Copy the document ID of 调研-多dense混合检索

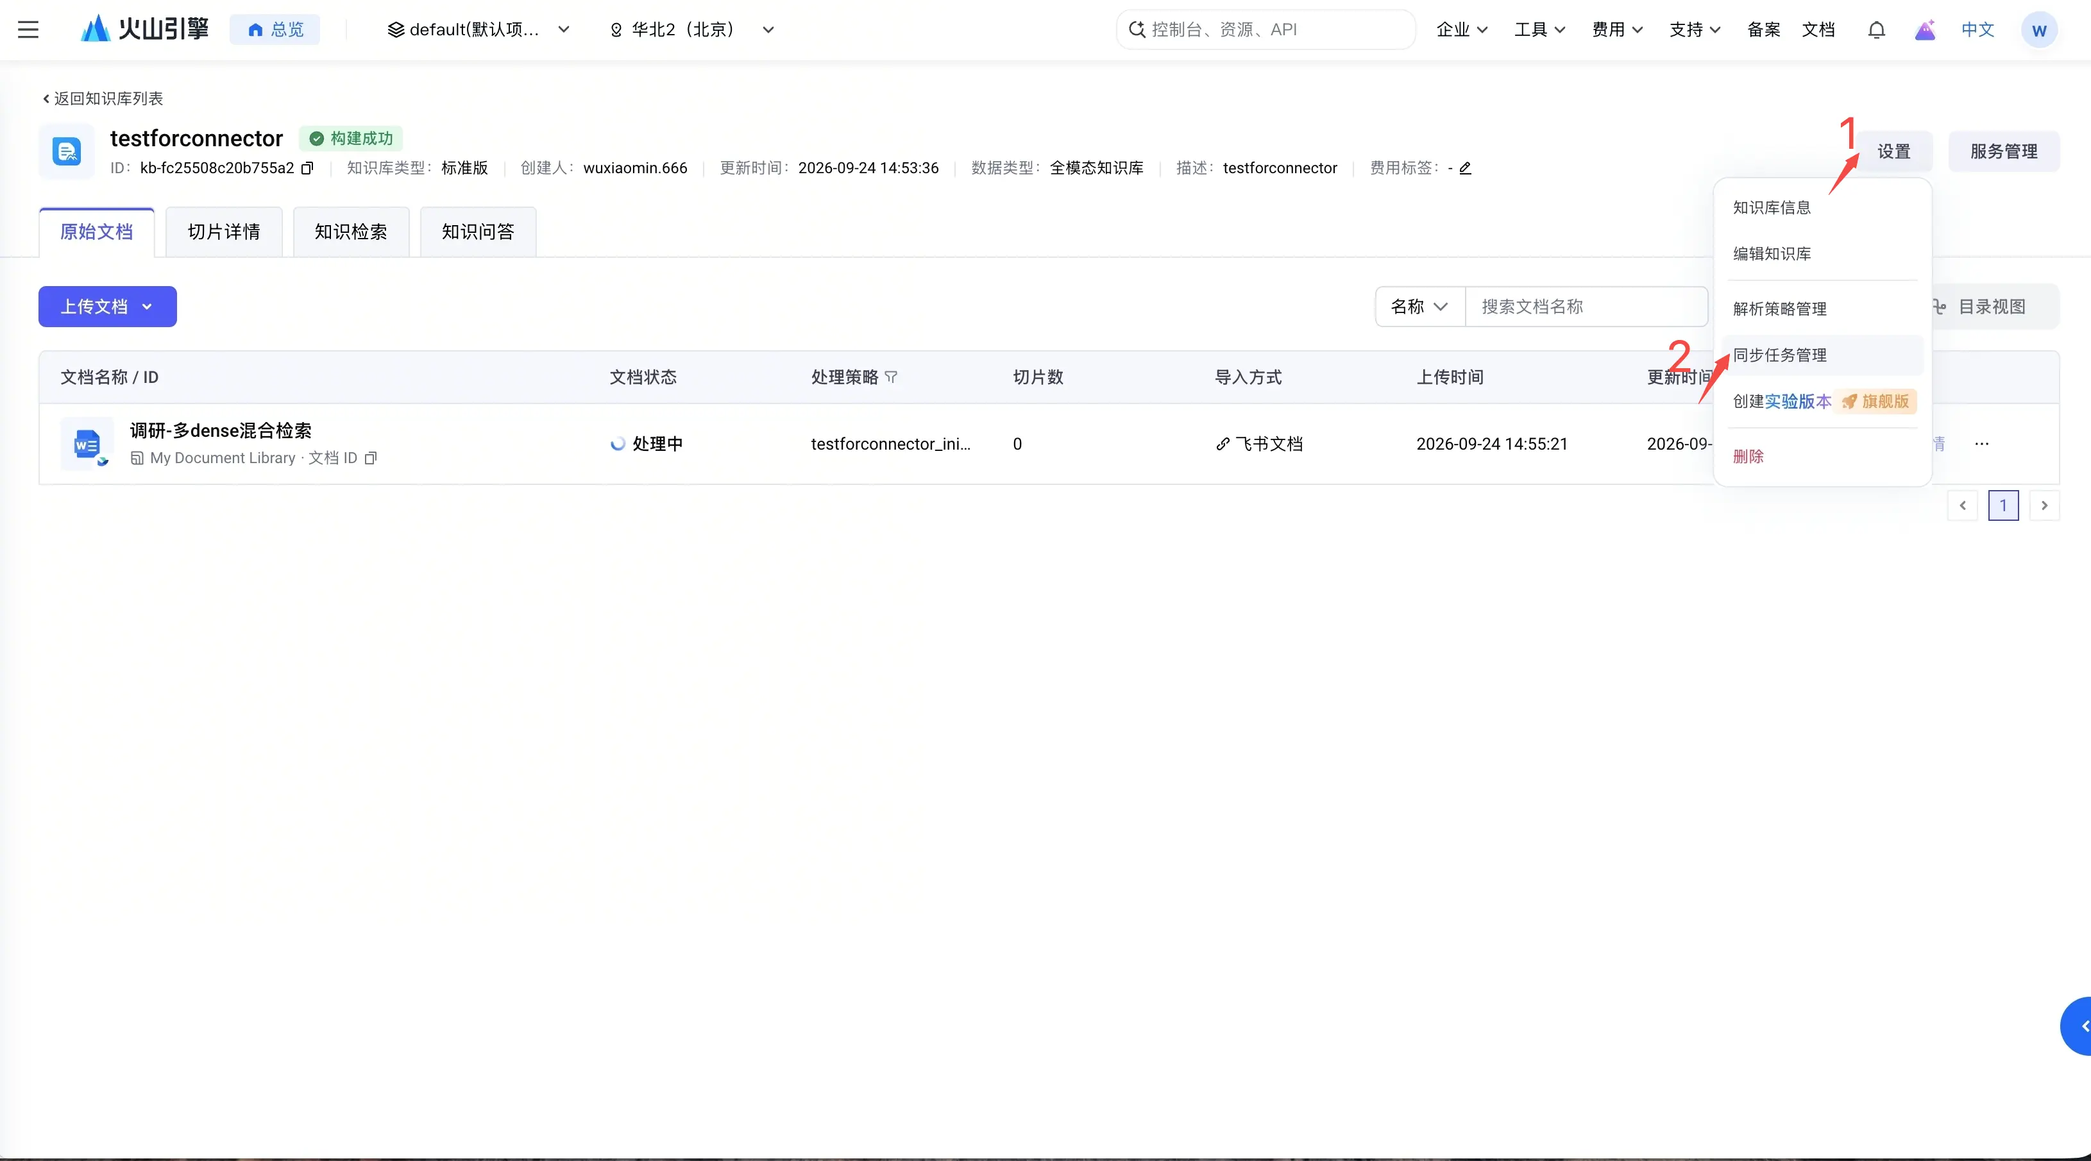pyautogui.click(x=371, y=458)
